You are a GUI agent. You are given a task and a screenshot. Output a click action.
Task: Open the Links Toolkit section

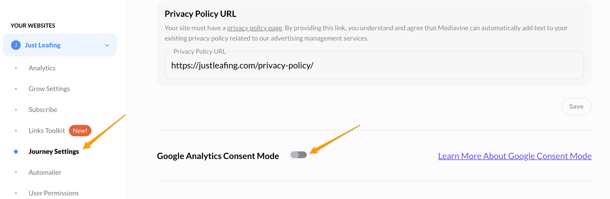46,130
